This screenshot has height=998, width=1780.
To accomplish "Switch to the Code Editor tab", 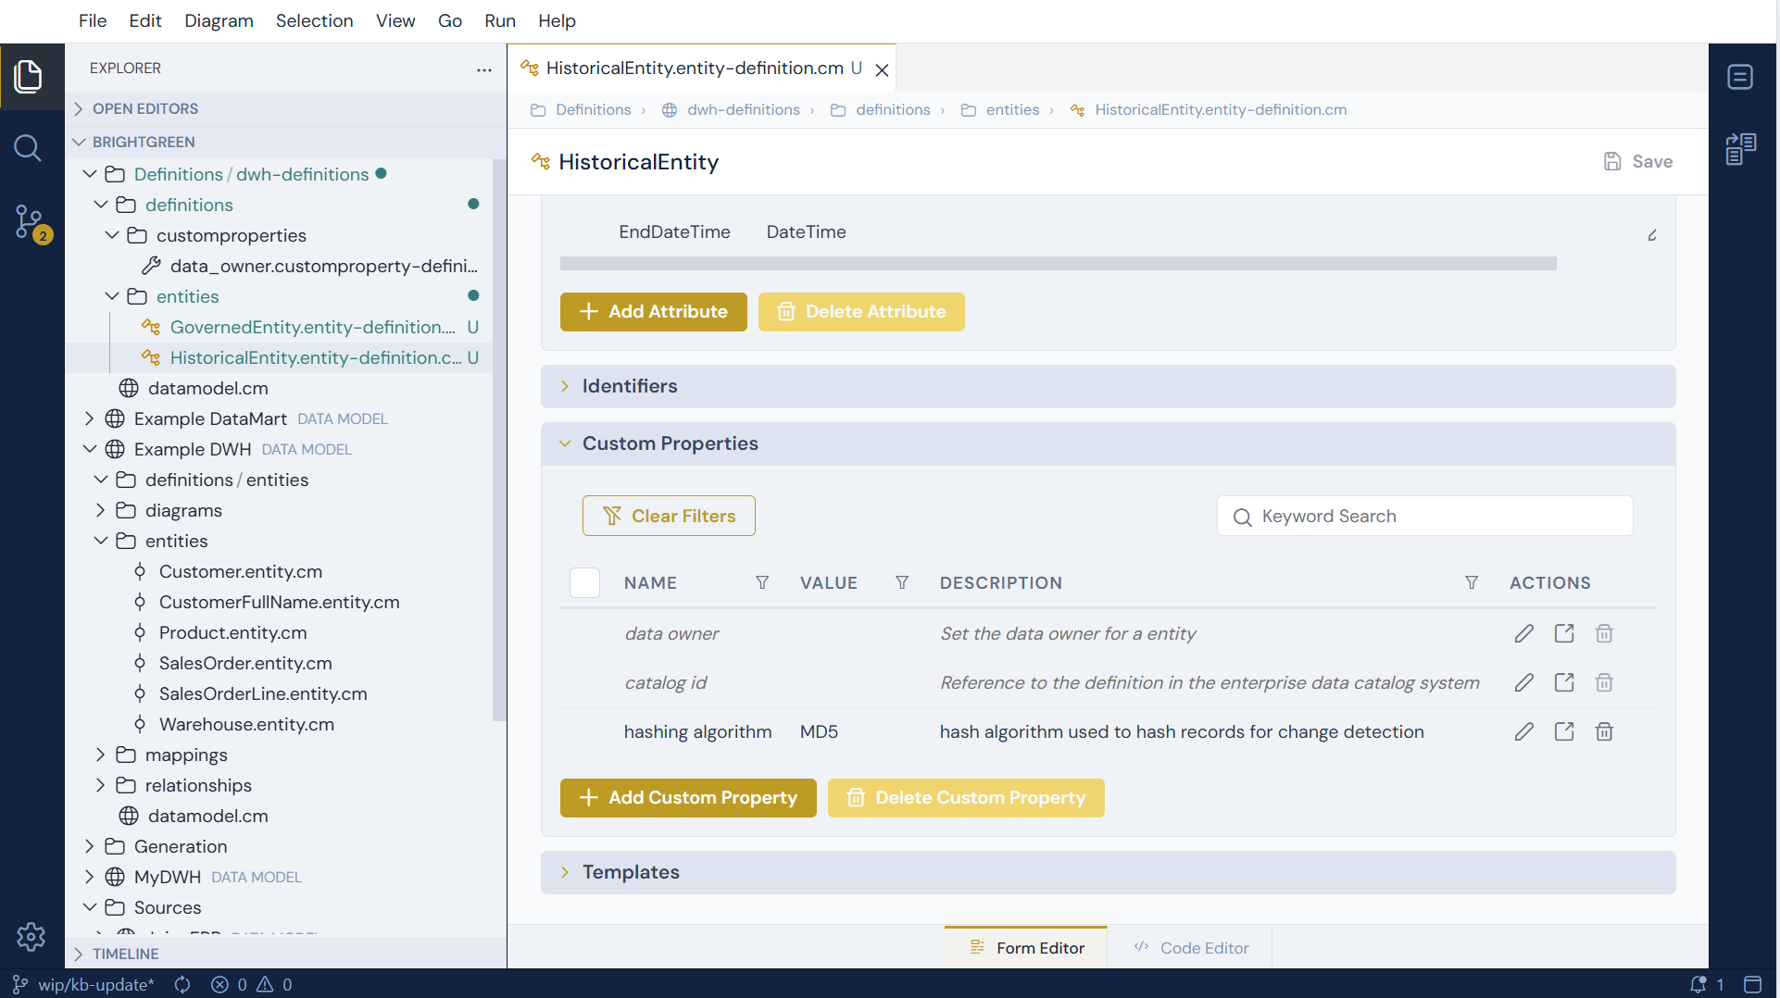I will (1190, 948).
